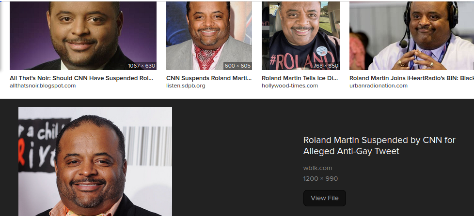Viewport: 474px width, 216px height.
Task: Click 'Roland Martin Tells Ice Di...' title
Action: [300, 78]
